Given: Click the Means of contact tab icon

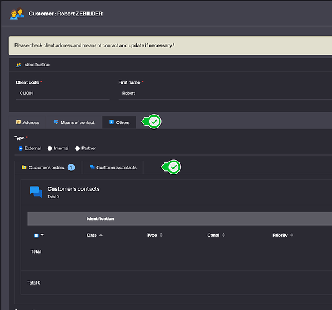Looking at the screenshot, I should 56,122.
